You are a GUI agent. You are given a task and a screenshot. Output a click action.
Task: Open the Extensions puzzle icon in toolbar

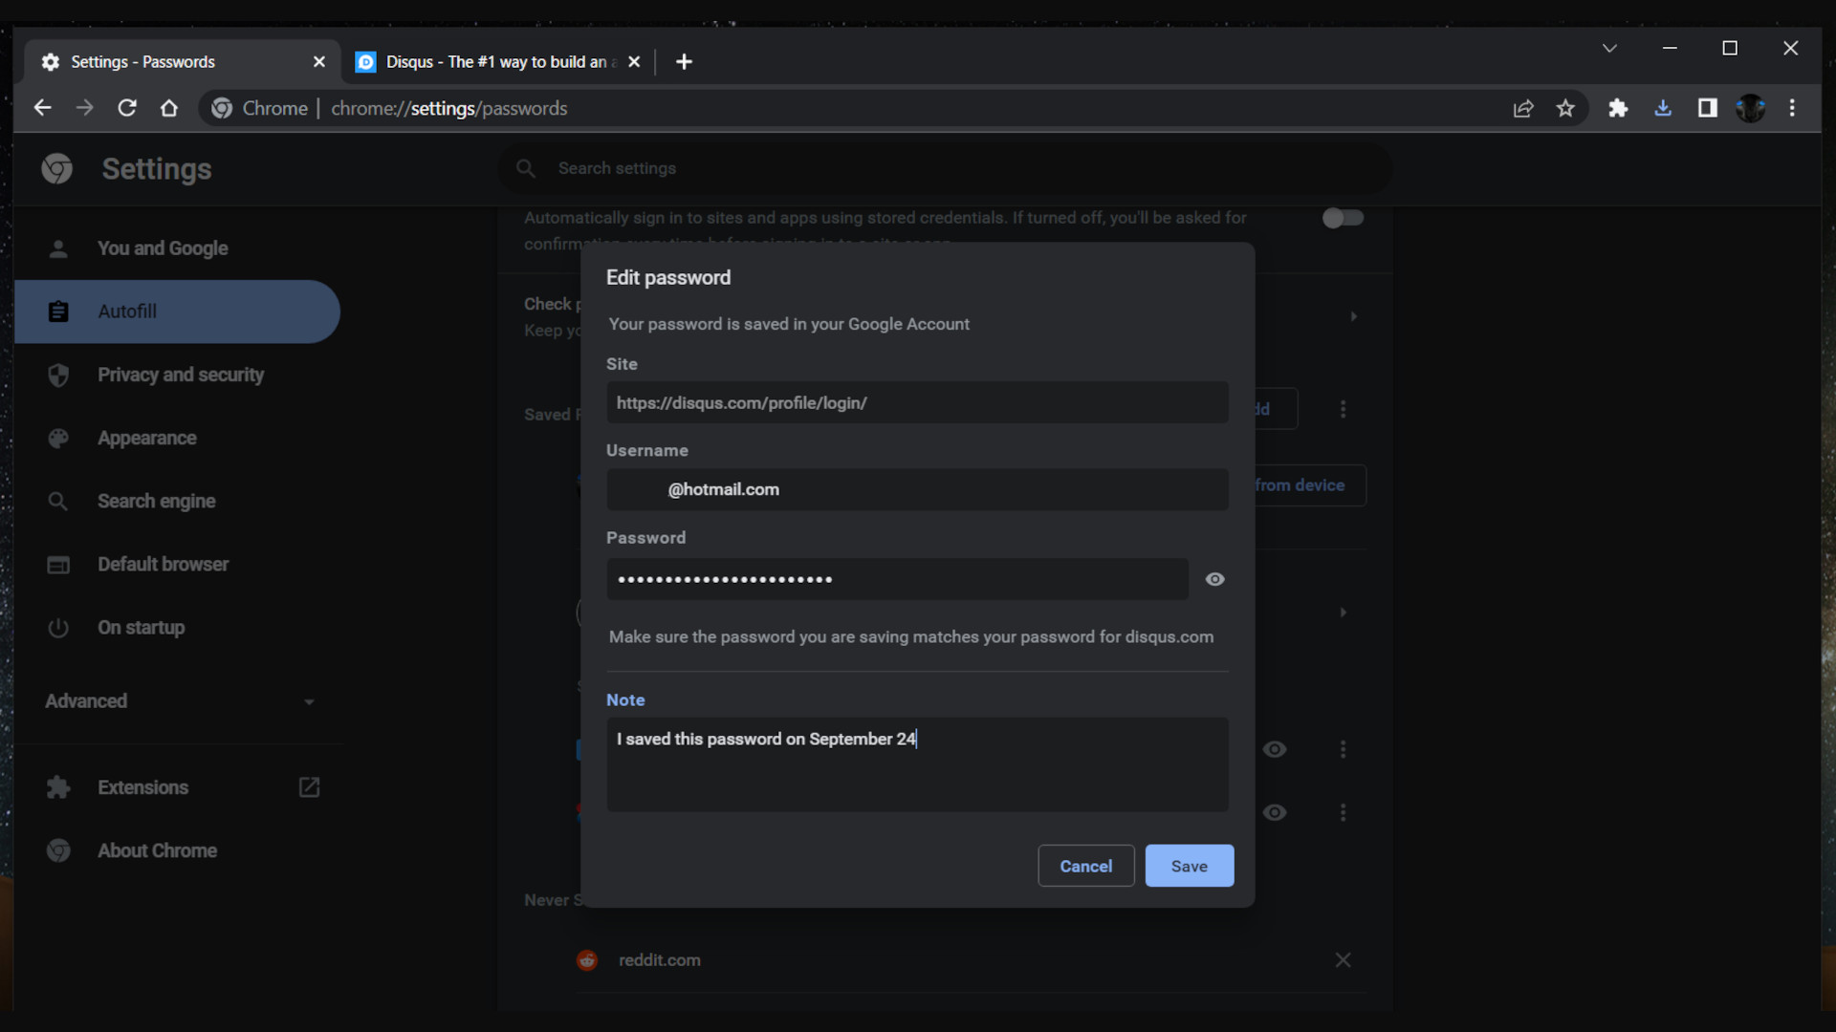(x=1618, y=108)
